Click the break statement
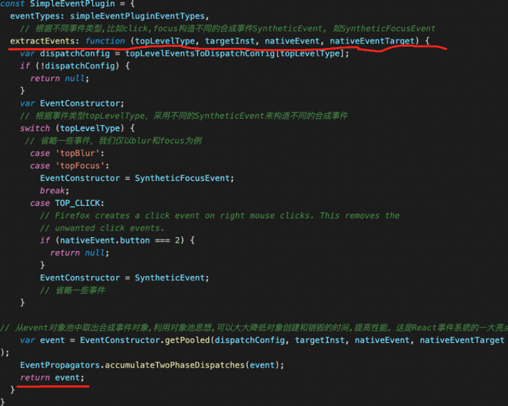This screenshot has width=508, height=406. click(54, 190)
